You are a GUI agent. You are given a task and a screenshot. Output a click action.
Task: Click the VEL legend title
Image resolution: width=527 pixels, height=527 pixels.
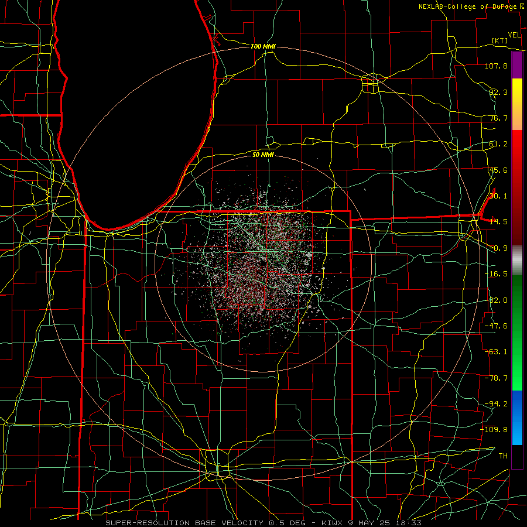(x=515, y=35)
